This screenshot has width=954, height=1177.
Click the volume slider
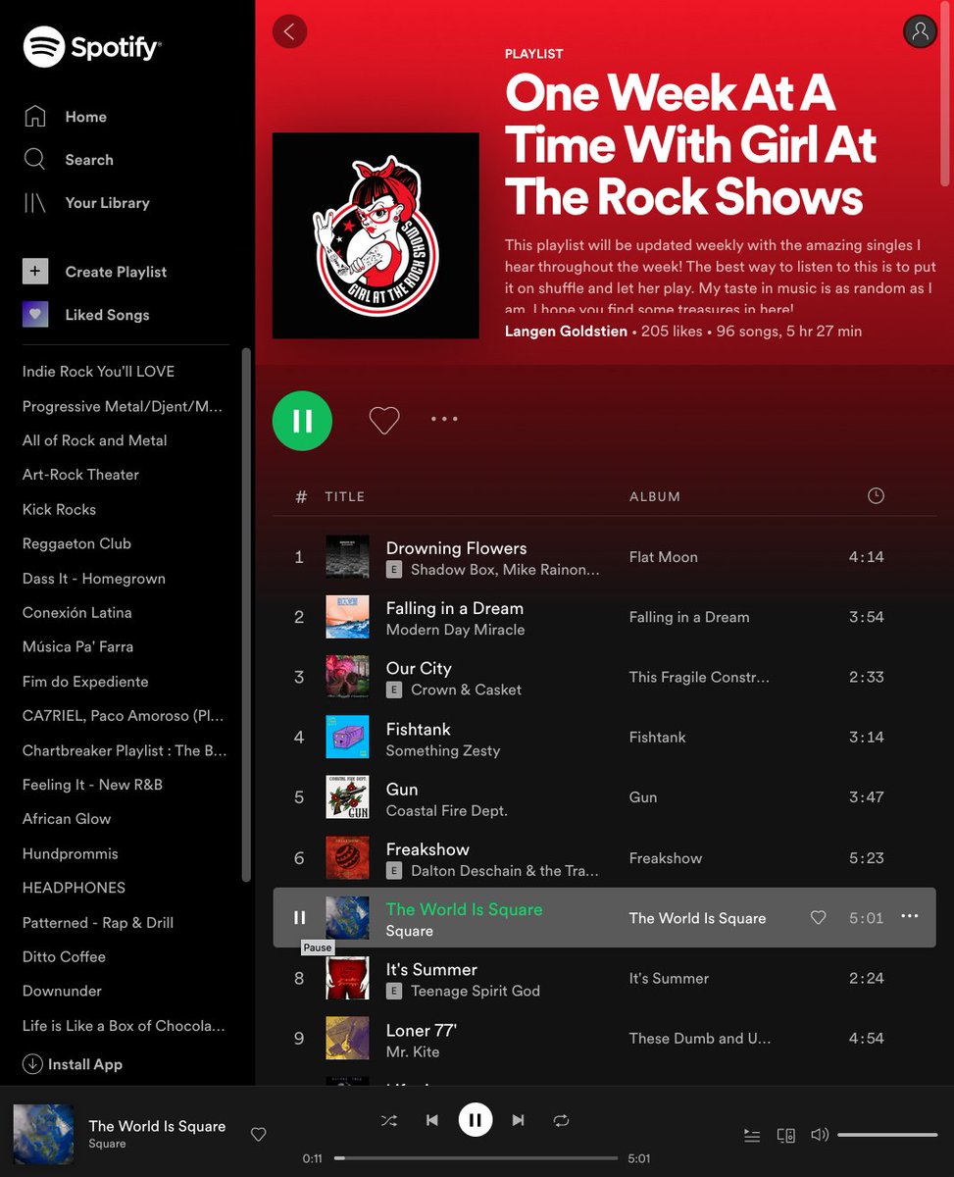pos(887,1135)
